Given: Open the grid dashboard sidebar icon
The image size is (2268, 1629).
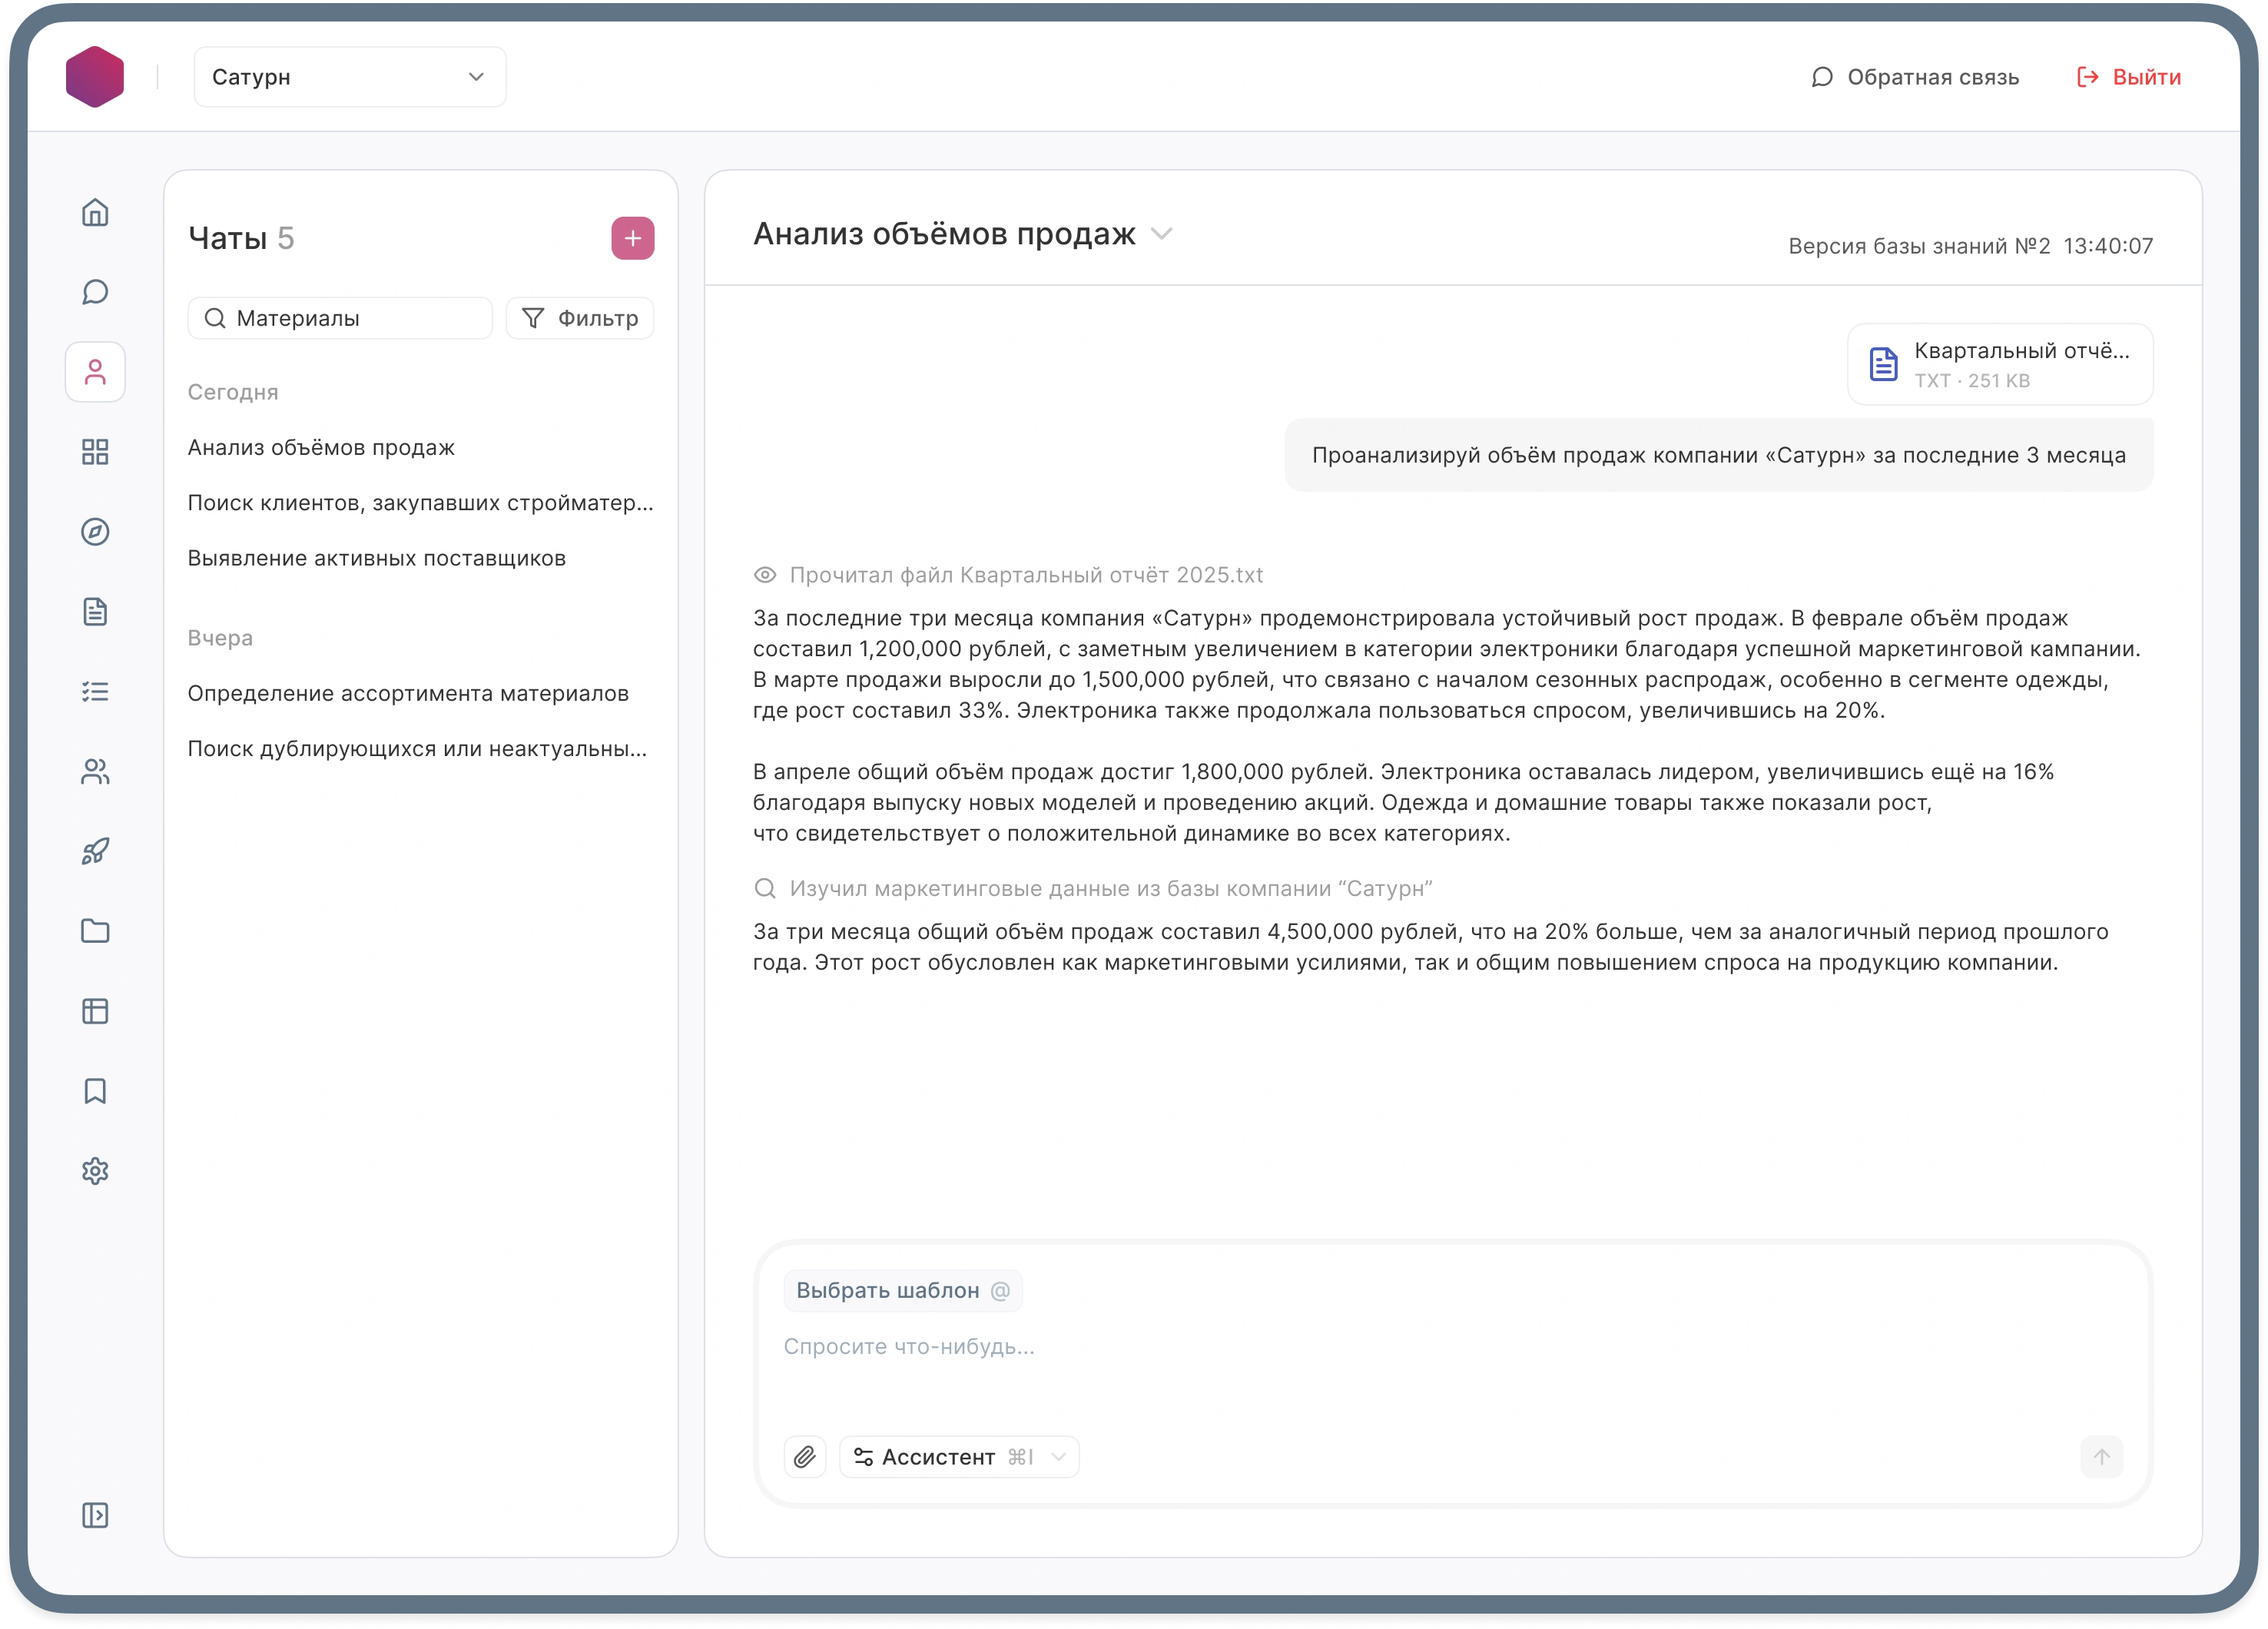Looking at the screenshot, I should [x=95, y=452].
